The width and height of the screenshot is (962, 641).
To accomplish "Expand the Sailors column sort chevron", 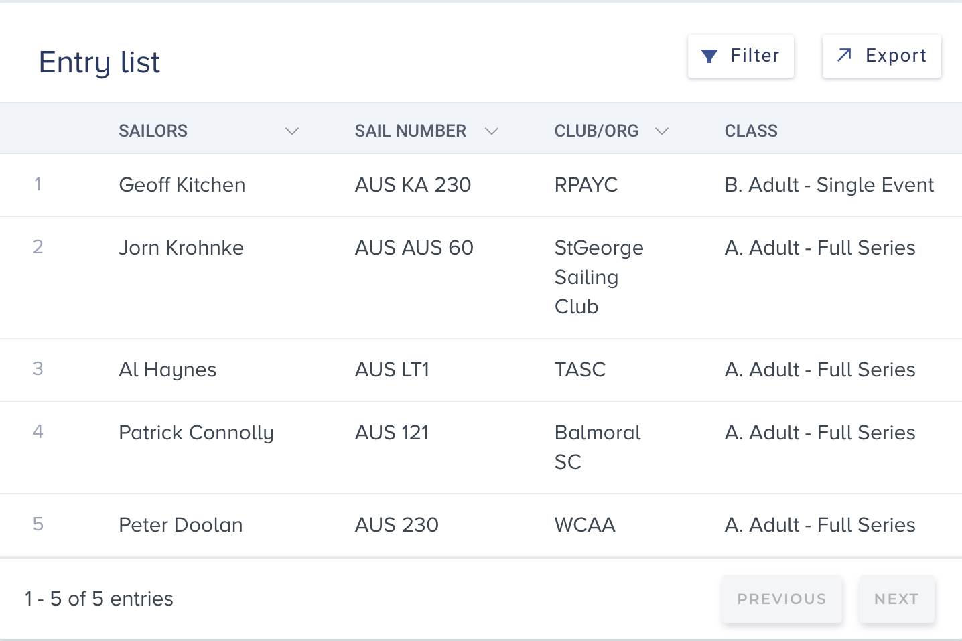I will (x=292, y=131).
